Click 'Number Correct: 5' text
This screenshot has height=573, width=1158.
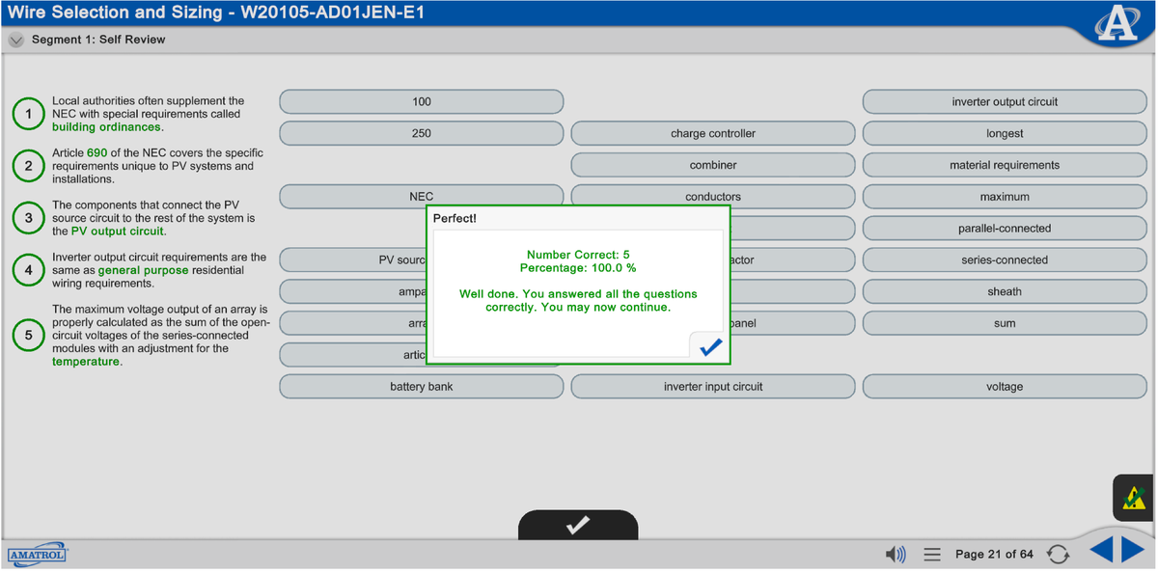[578, 255]
